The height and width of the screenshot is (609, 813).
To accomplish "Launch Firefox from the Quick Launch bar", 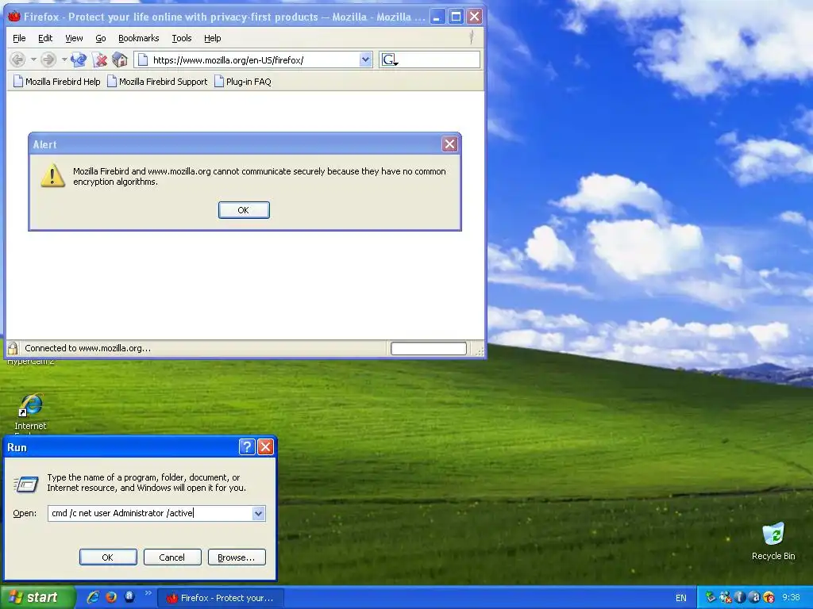I will 111,597.
